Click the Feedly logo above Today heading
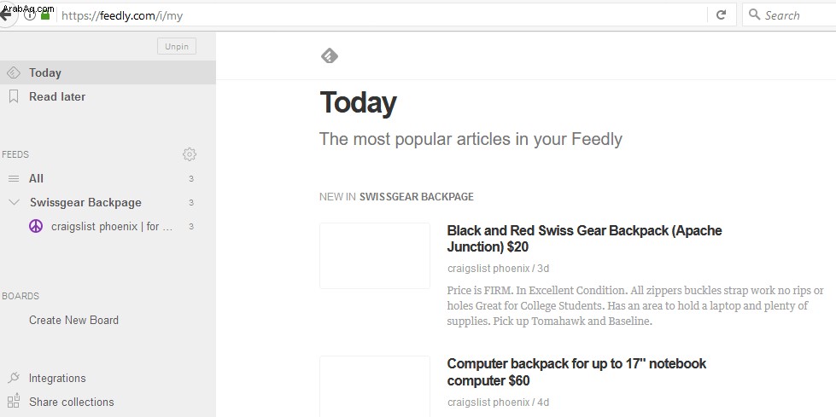The width and height of the screenshot is (836, 417). pyautogui.click(x=330, y=55)
